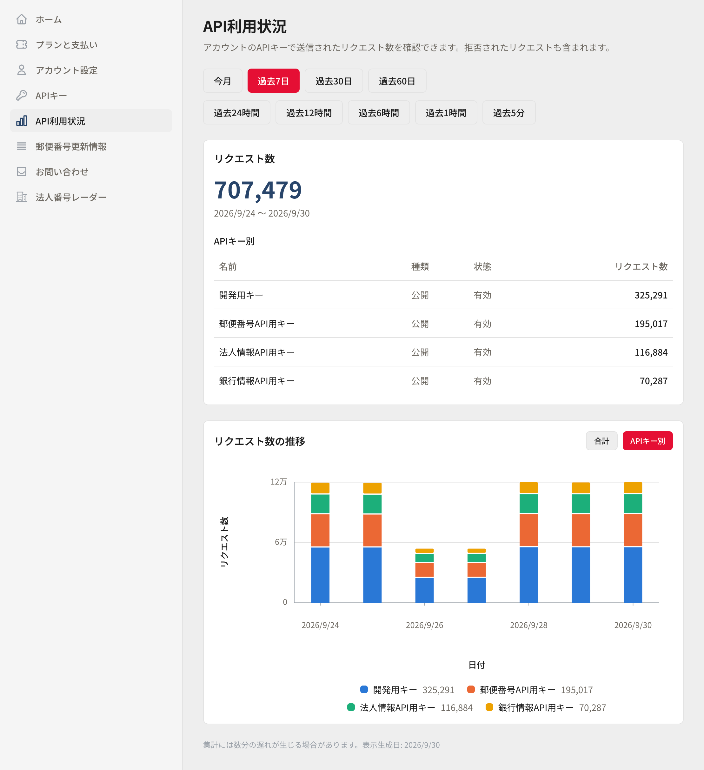Open the プランと支払い page
Screen dimensions: 704x770
91,45
